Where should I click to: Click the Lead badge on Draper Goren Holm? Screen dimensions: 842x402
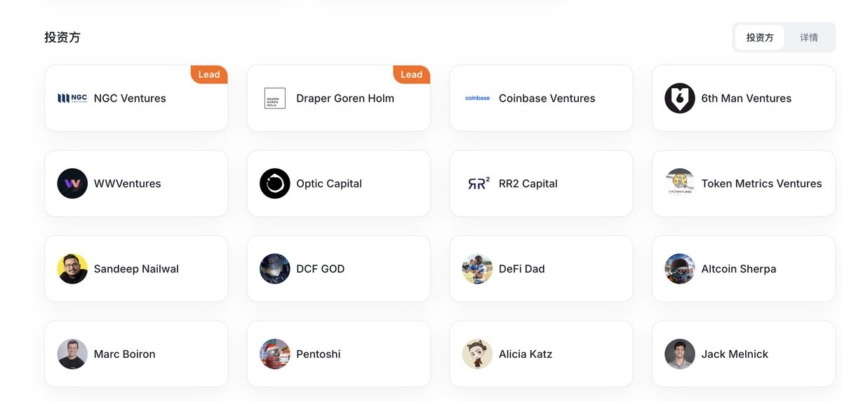tap(411, 74)
